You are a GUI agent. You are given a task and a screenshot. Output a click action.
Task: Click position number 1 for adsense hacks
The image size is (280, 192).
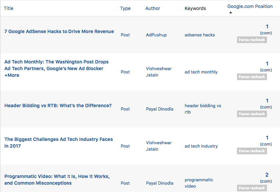[267, 27]
